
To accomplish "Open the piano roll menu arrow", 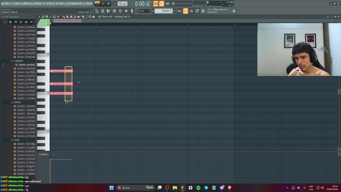I will [39, 17].
